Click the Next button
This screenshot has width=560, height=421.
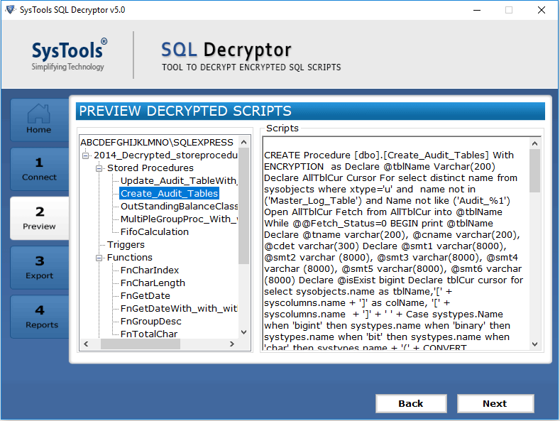tap(495, 403)
